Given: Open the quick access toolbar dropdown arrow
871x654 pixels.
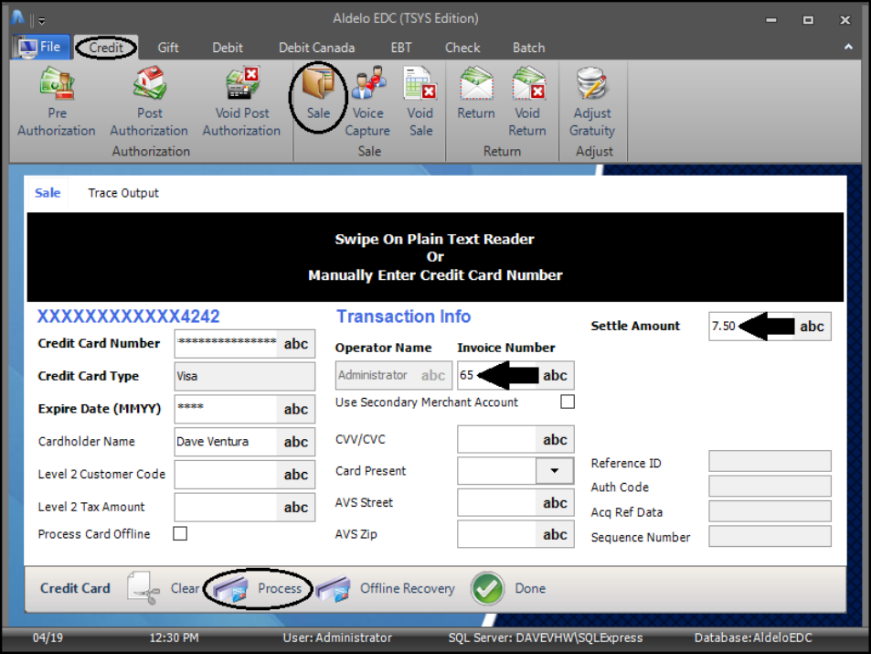Looking at the screenshot, I should [x=42, y=21].
